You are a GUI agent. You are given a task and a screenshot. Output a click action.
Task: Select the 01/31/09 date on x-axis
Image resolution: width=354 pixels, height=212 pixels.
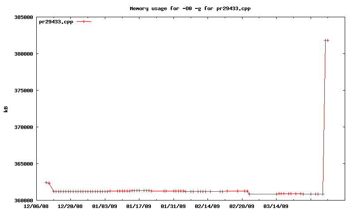coord(173,206)
